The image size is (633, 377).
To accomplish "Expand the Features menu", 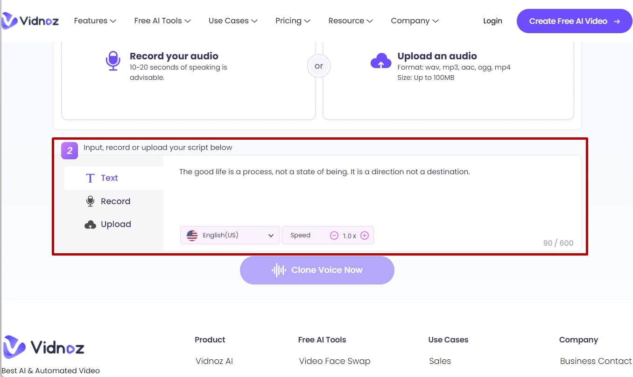I will pyautogui.click(x=95, y=21).
